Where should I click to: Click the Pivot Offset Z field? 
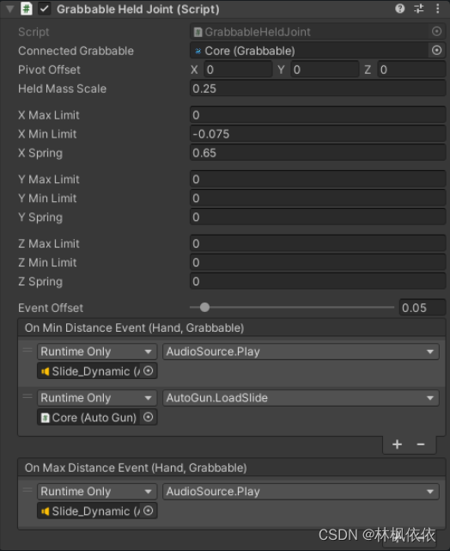point(411,70)
